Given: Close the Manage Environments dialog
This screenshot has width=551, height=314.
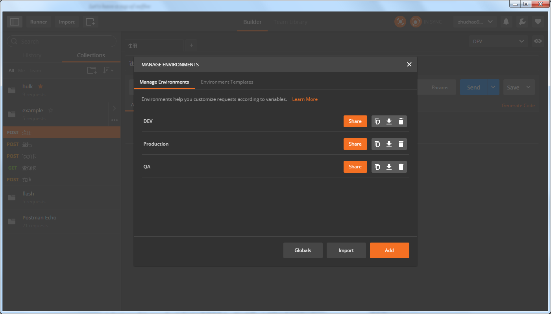Looking at the screenshot, I should pos(409,64).
